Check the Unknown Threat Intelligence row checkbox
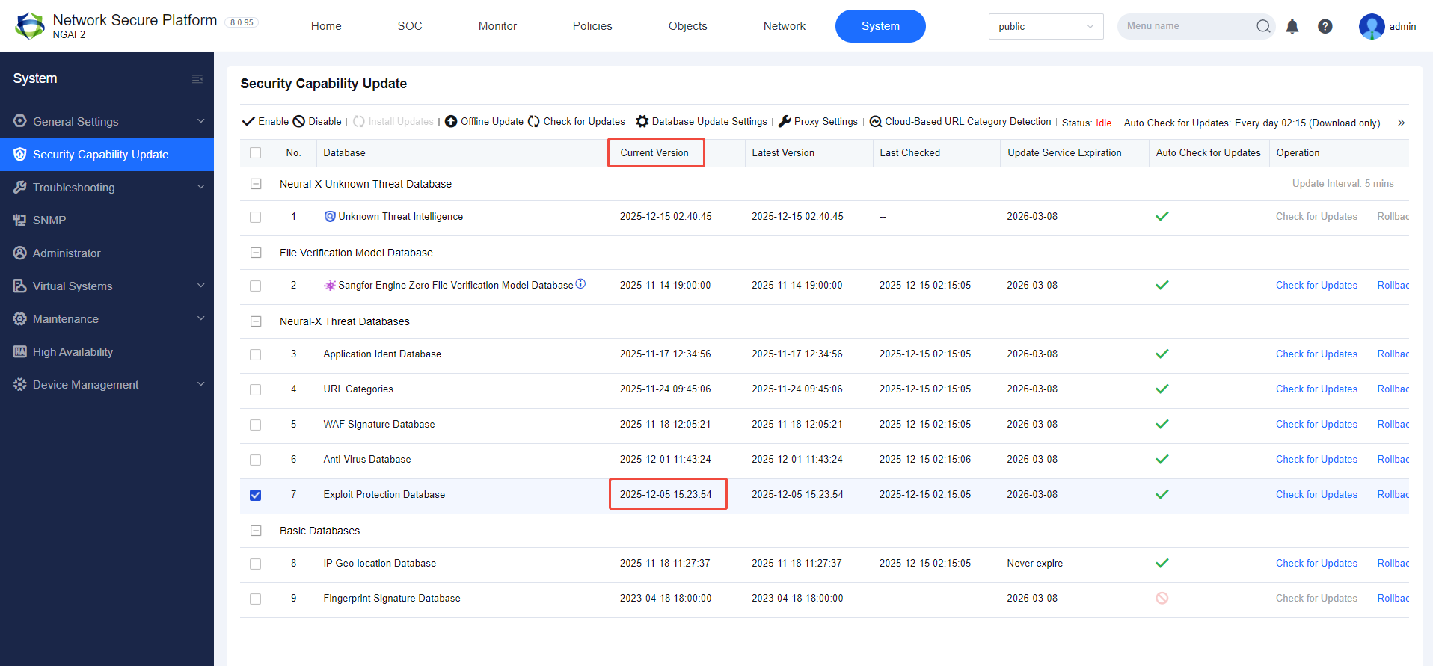 click(256, 217)
